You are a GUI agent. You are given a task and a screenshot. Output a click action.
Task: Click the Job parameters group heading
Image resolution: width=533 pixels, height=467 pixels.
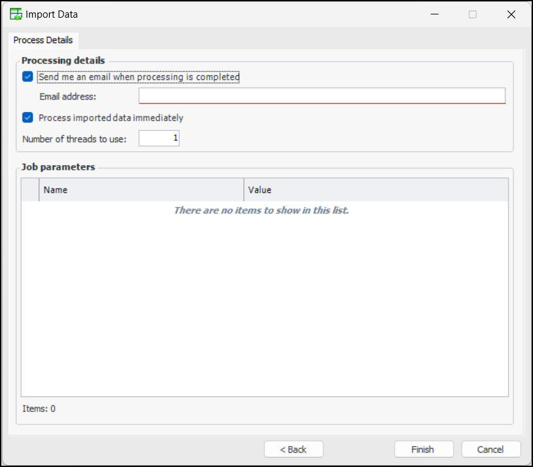pyautogui.click(x=58, y=167)
